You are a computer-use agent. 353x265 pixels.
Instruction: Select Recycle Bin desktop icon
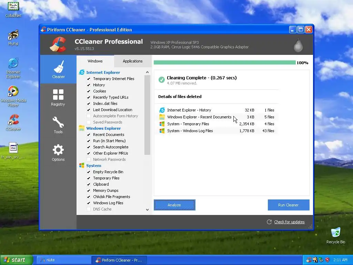coord(336,235)
